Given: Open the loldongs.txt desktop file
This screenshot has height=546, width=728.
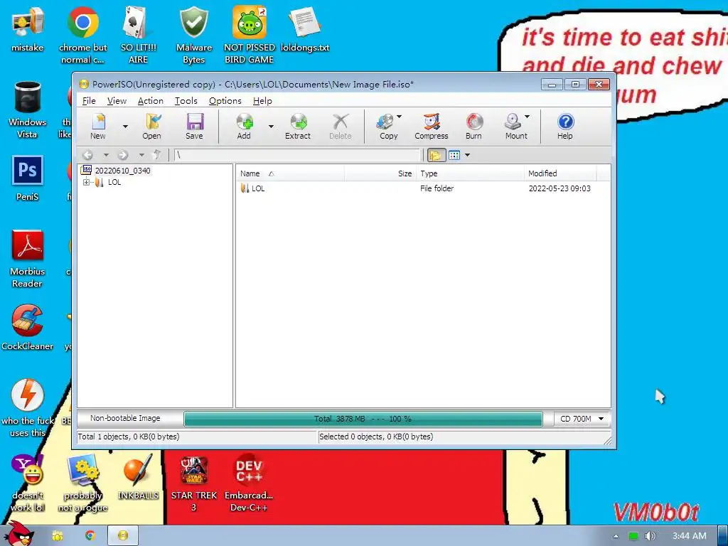Looking at the screenshot, I should pos(304,28).
